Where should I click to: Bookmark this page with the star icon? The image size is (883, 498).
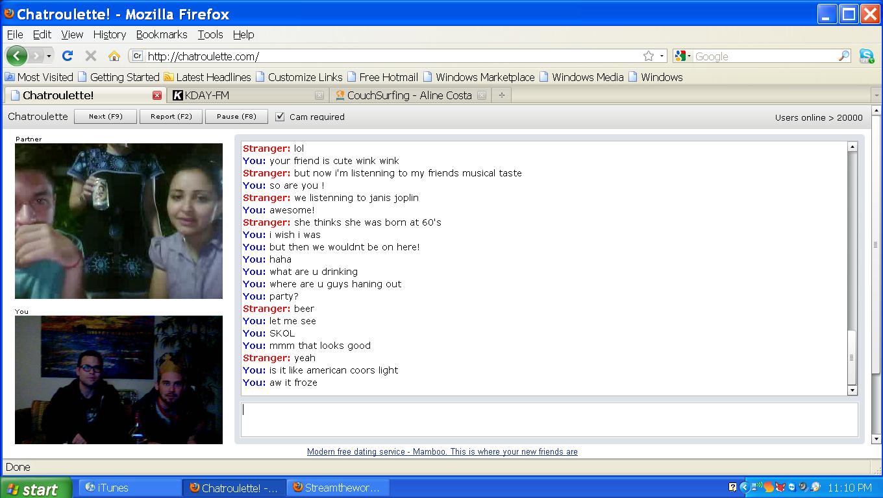[x=648, y=56]
